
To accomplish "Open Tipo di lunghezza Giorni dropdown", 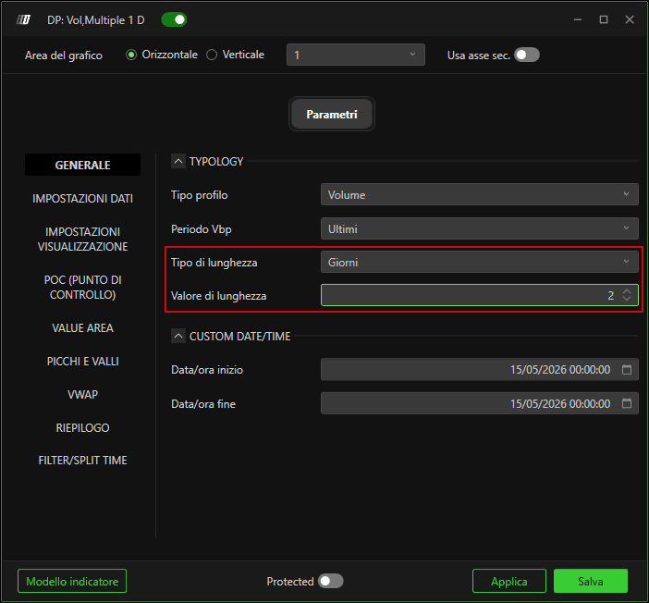I will 479,262.
